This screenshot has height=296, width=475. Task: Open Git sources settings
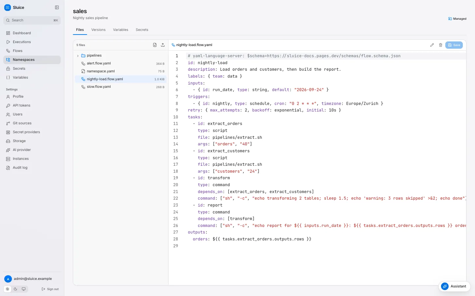click(x=32, y=123)
